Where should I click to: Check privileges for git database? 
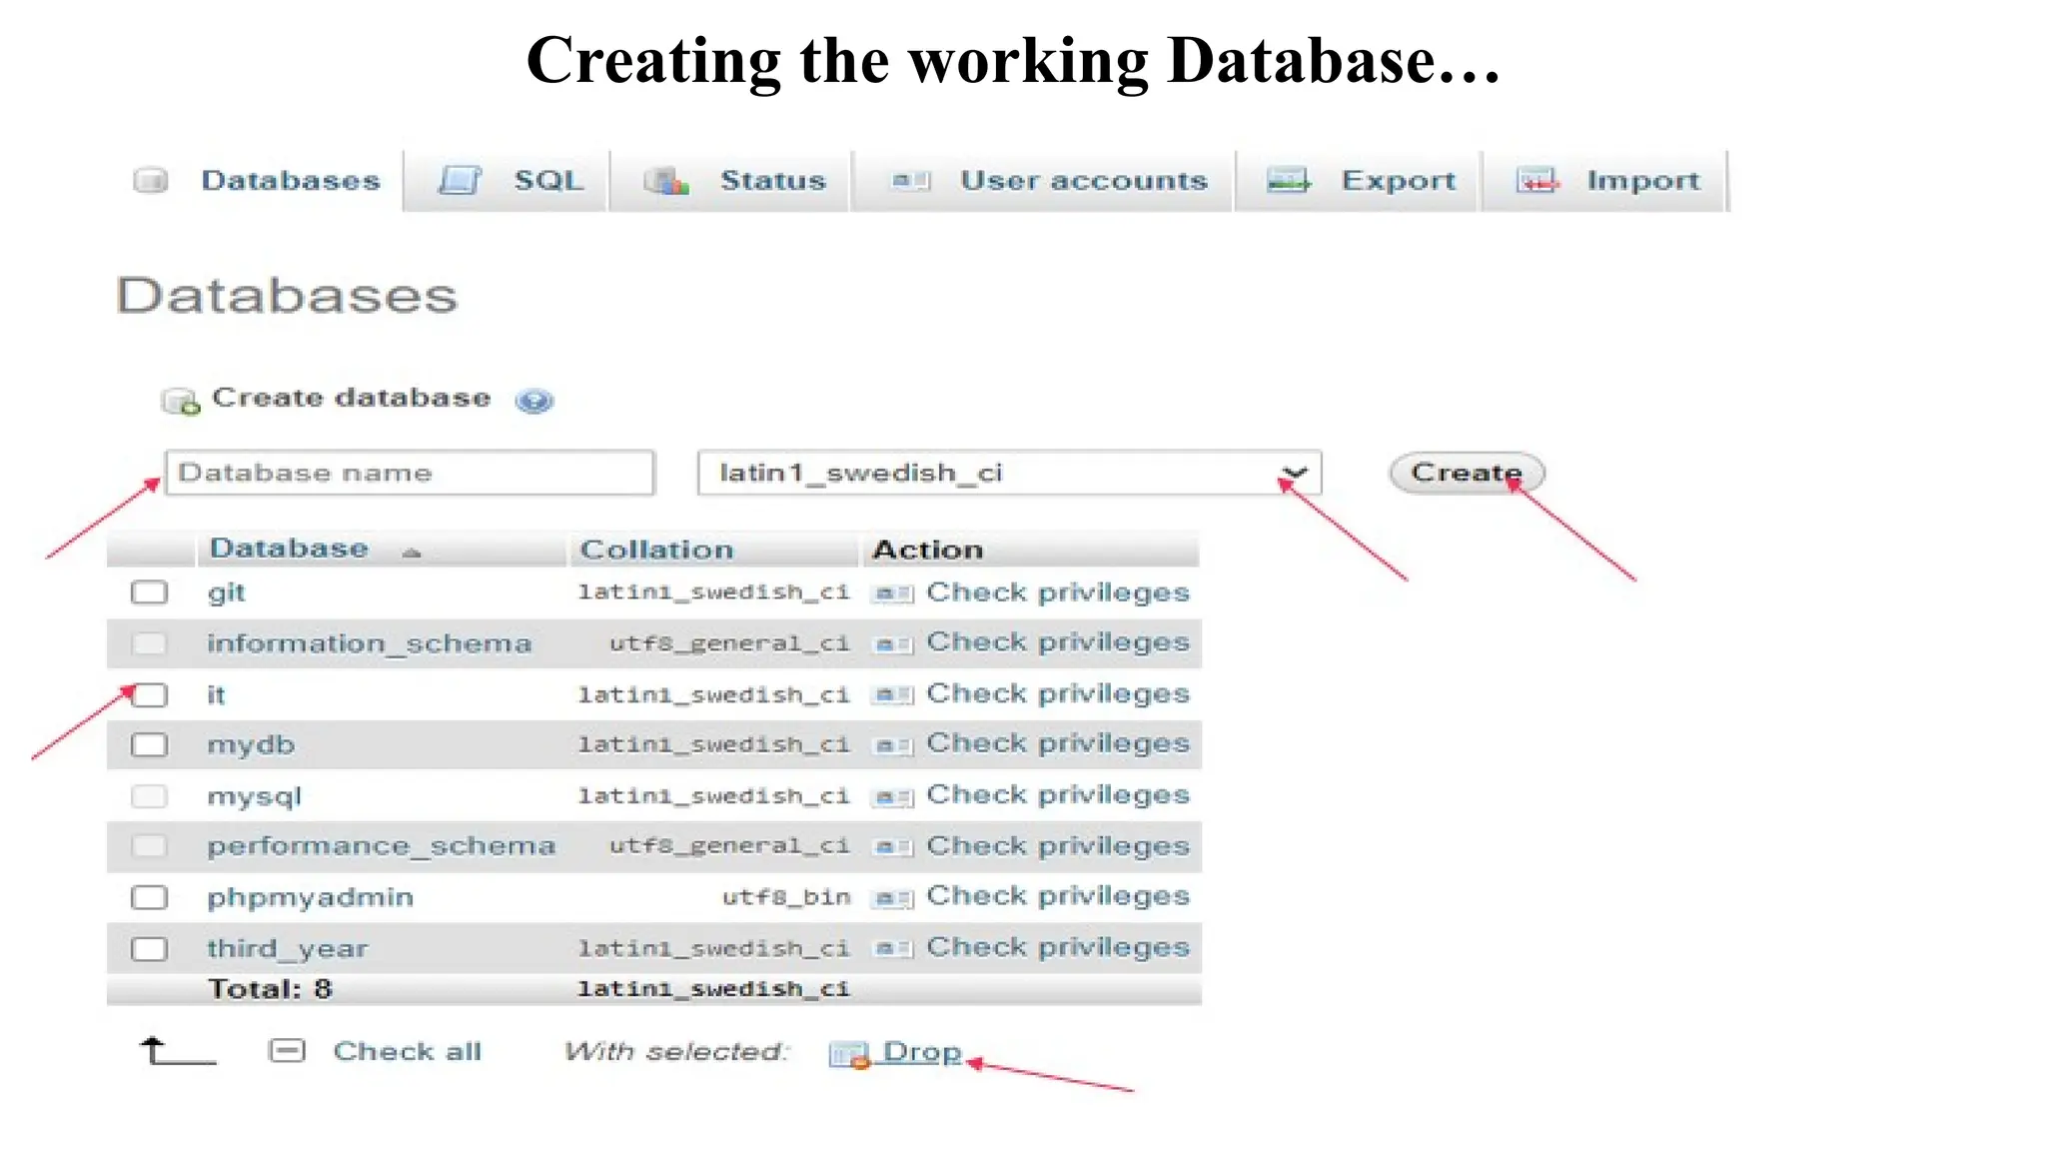(x=1058, y=592)
